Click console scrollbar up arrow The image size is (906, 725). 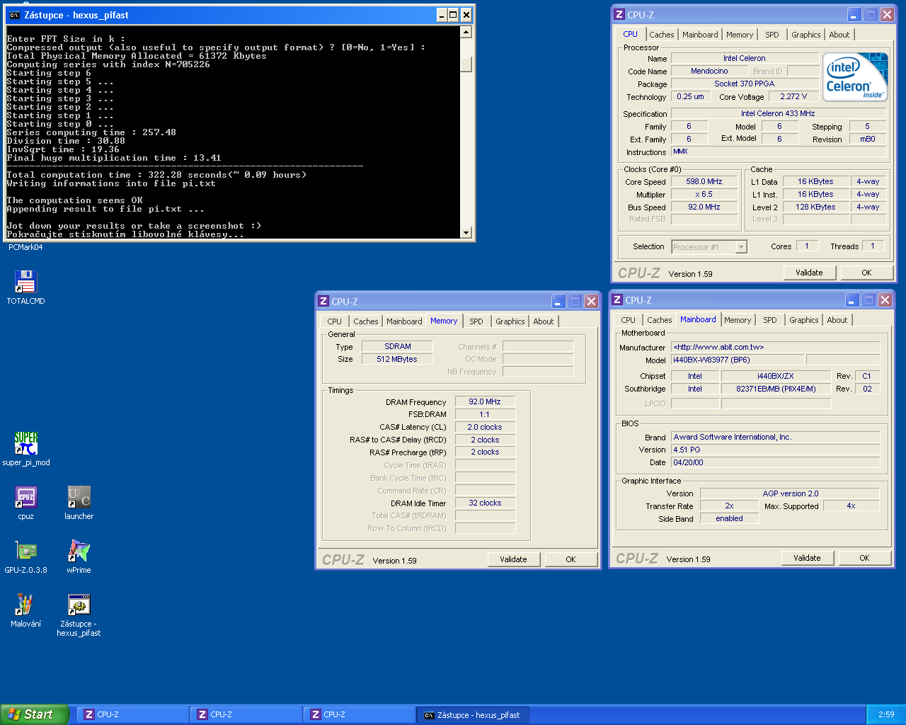pyautogui.click(x=466, y=32)
